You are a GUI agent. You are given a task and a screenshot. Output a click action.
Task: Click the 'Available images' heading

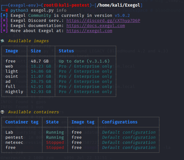point(28,41)
